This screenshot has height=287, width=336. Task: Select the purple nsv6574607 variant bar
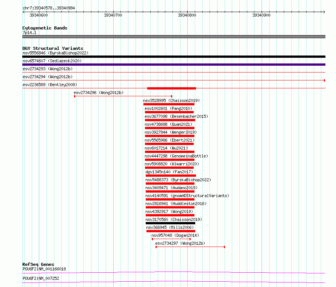pos(174,65)
